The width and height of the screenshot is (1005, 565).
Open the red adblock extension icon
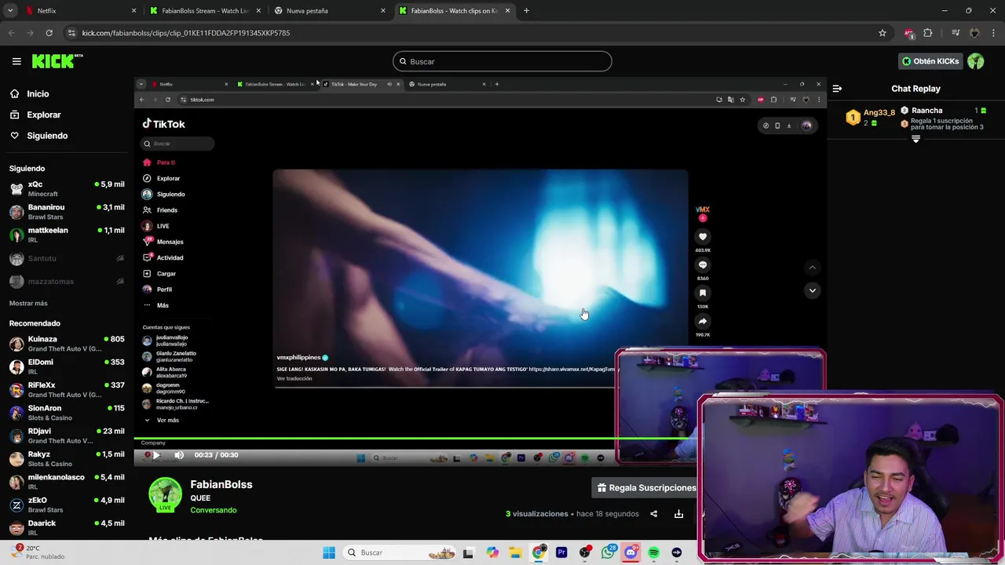[908, 34]
